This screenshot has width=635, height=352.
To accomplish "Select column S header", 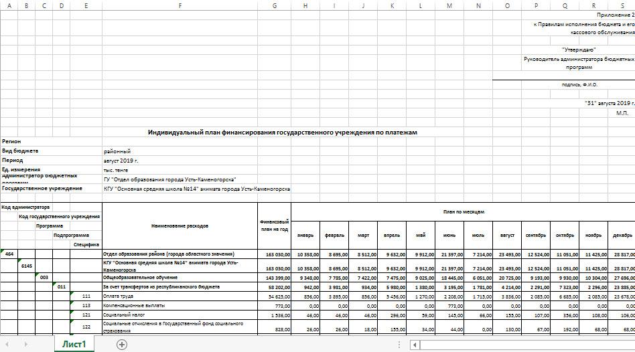I will 622,5.
